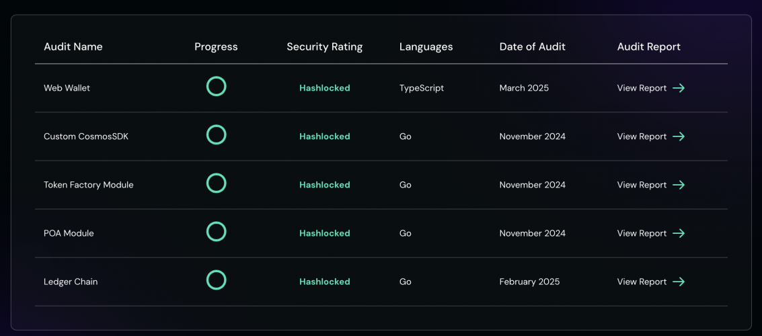This screenshot has height=336, width=762.
Task: Click the TypeScript language cell
Action: point(422,89)
